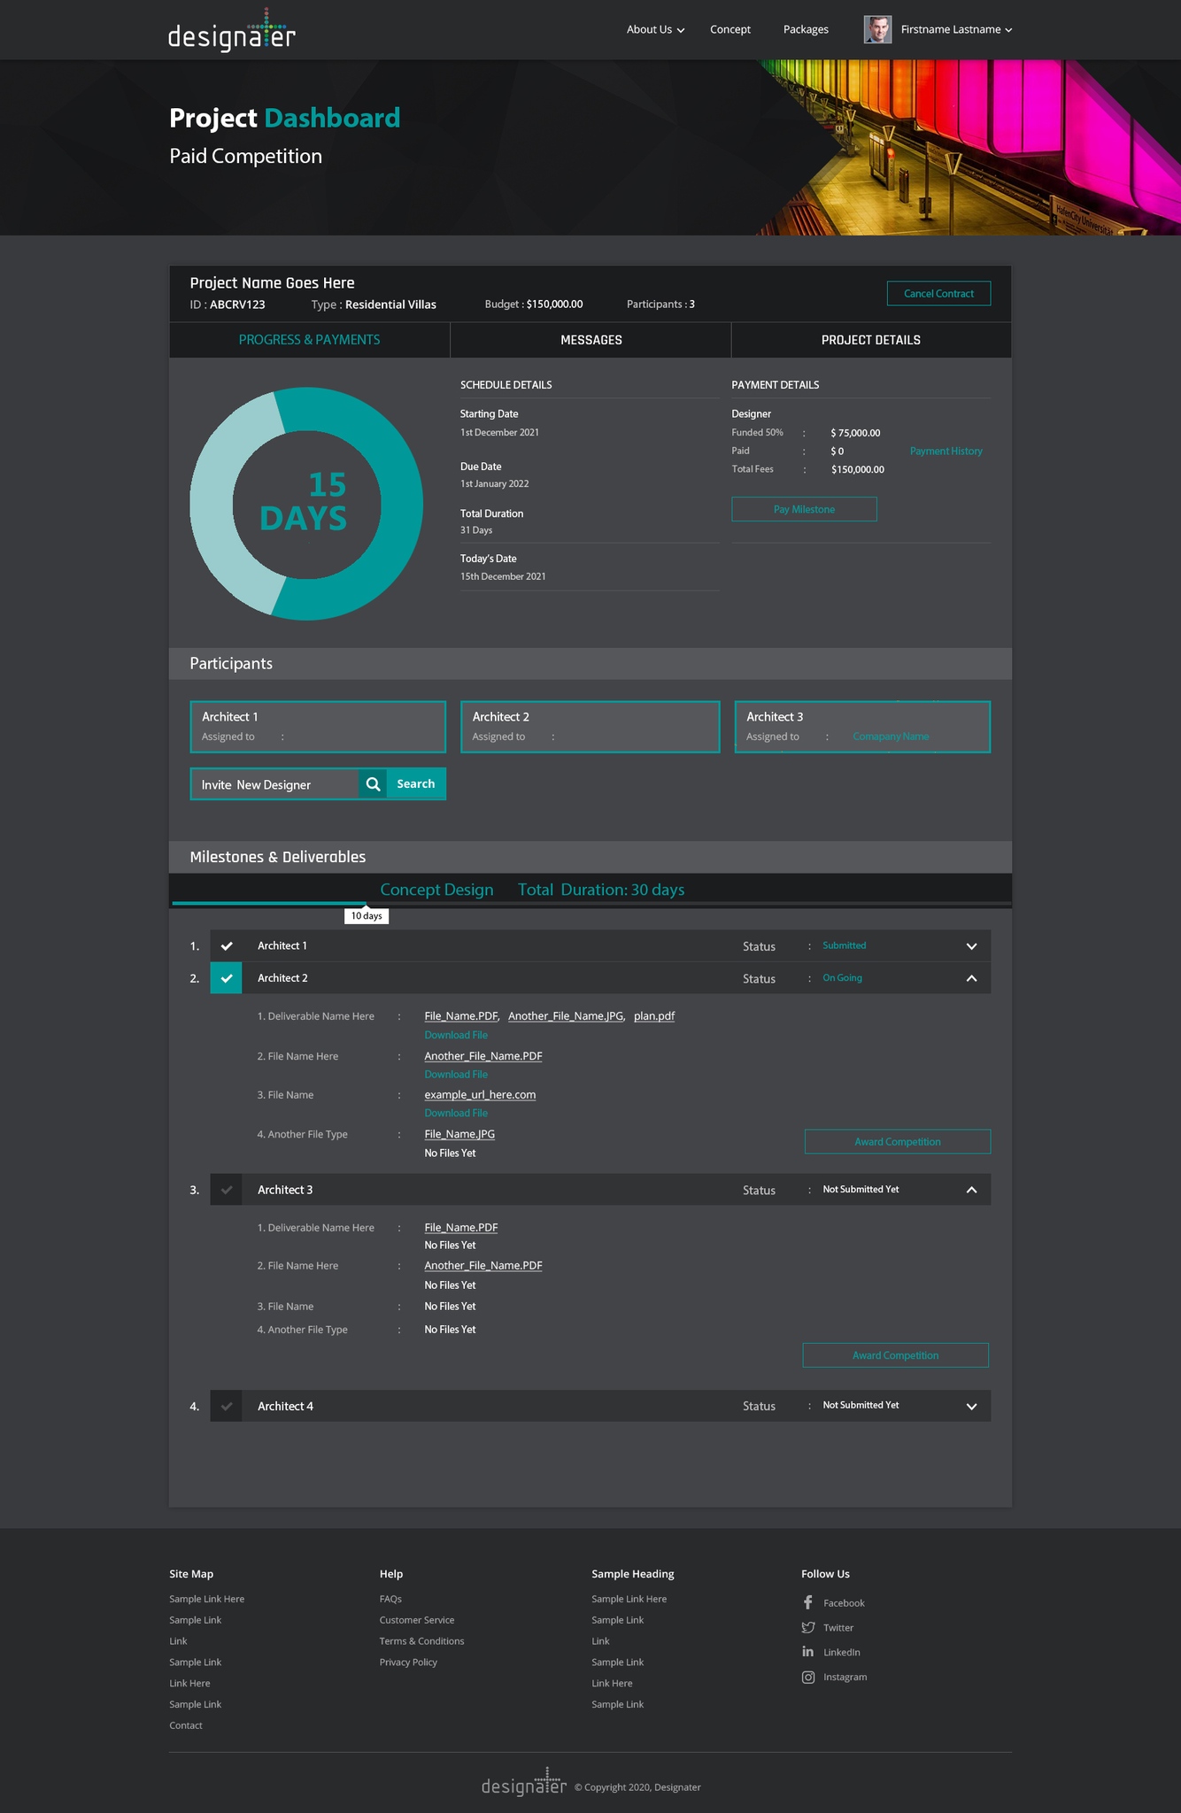Click Award Competition under Architect 3
Screen dimensions: 1181x1813
(x=896, y=1355)
